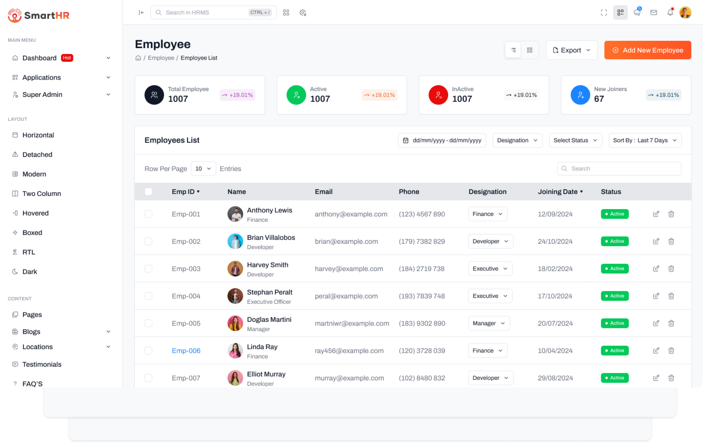Open the Select Status filter dropdown

(575, 140)
